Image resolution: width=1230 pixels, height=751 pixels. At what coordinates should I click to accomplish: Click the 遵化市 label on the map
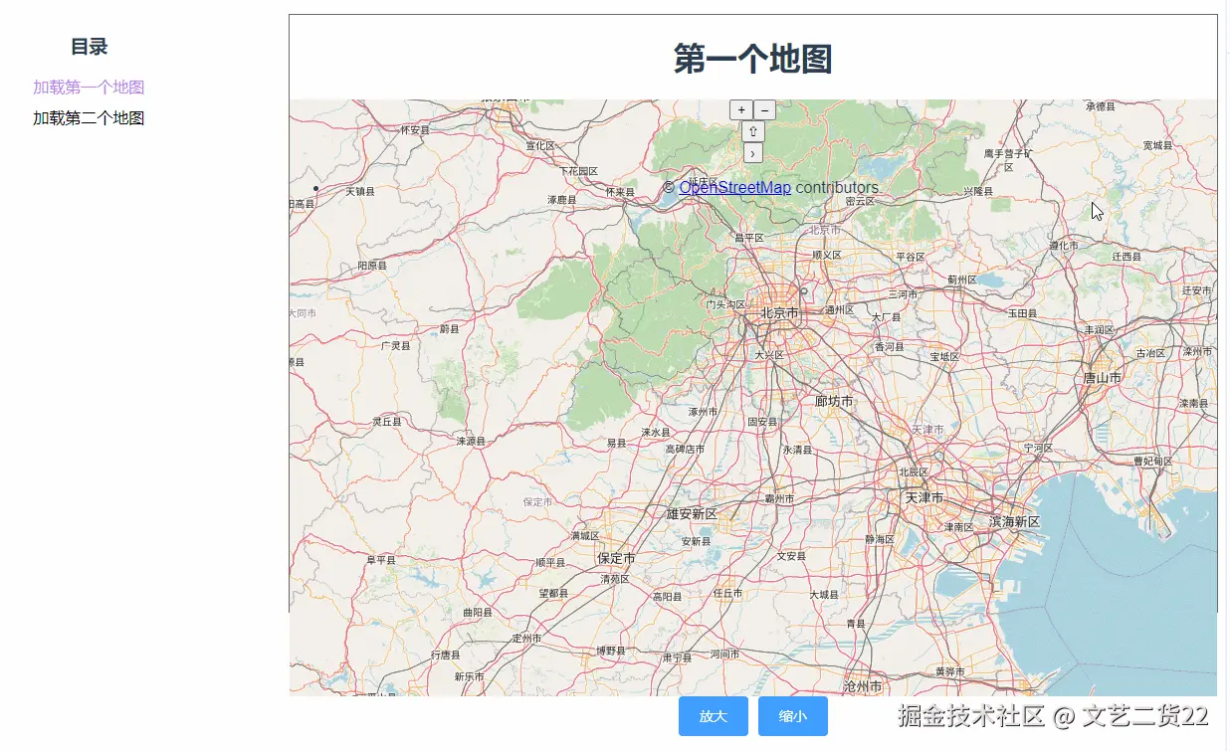(1064, 246)
